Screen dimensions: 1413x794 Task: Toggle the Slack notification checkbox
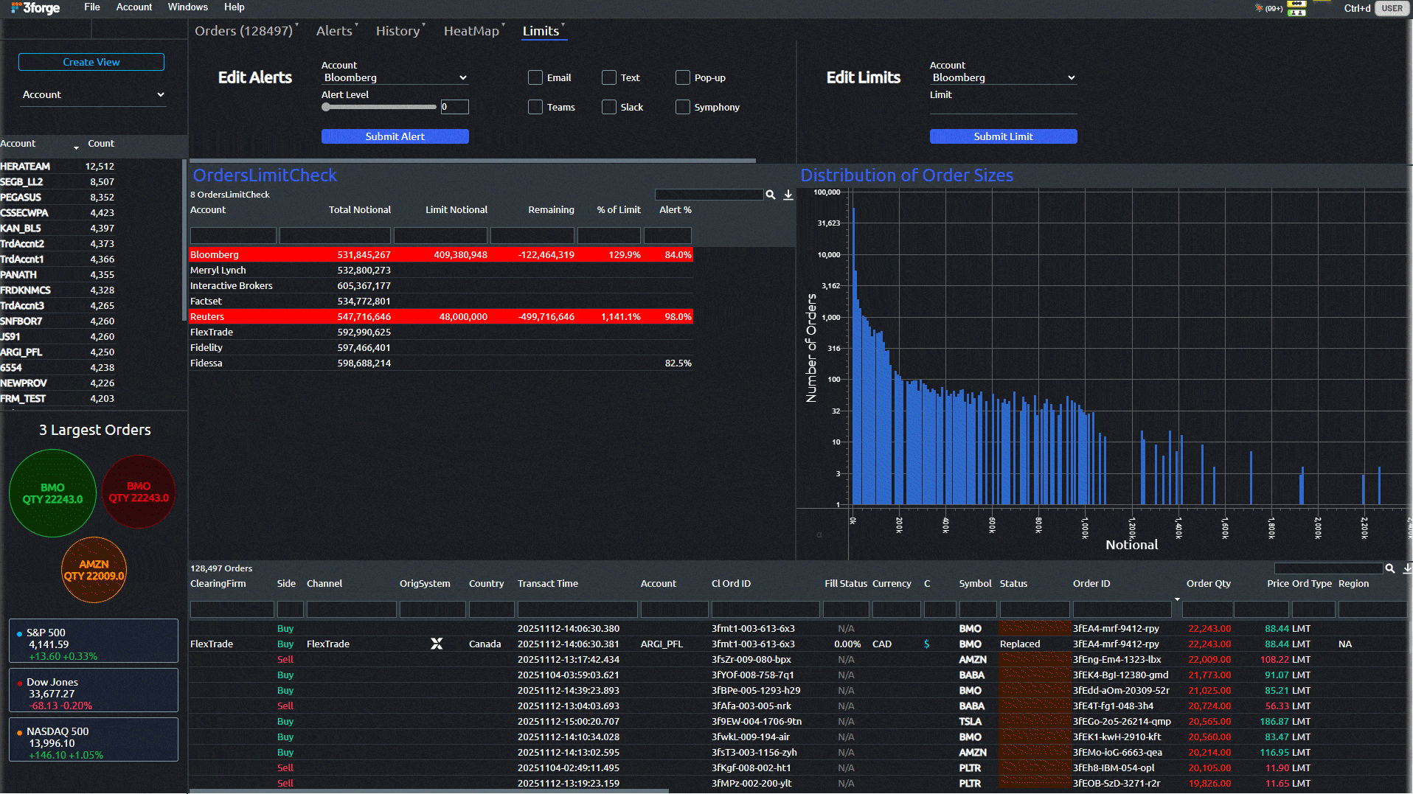(609, 108)
